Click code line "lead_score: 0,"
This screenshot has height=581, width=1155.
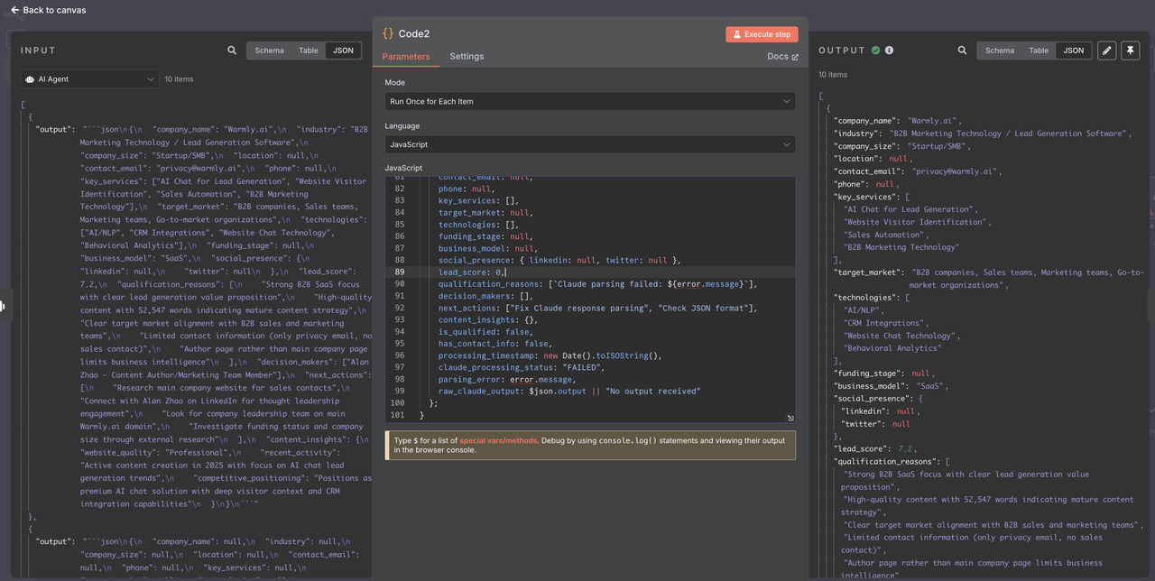[473, 272]
